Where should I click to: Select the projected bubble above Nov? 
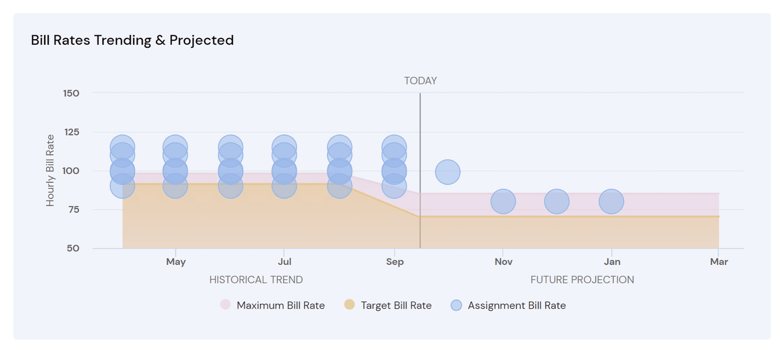pyautogui.click(x=503, y=202)
